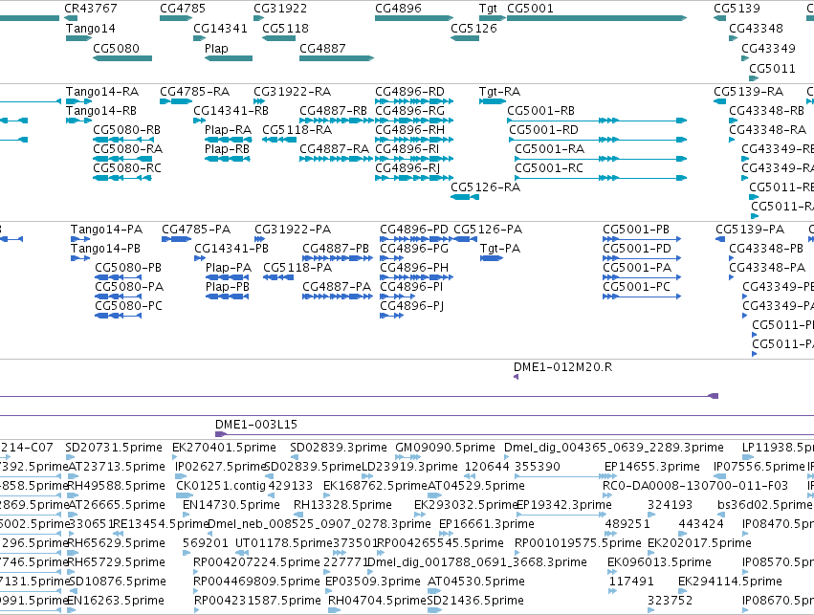Click the CG5126 gene label

473,29
